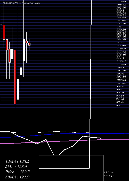Select the 121.44 price axis label

(121, 46)
